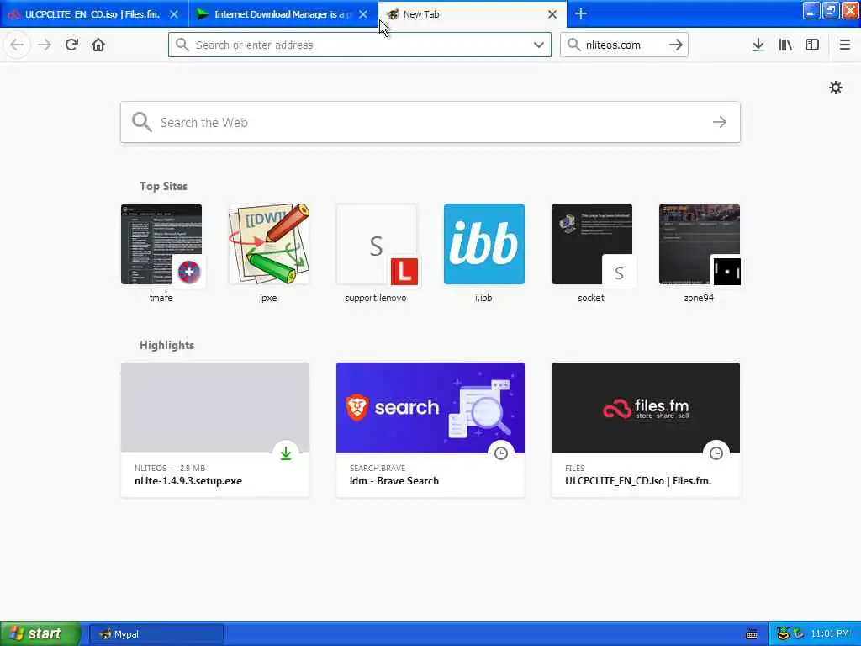Close the Internet Download Manager tab
The width and height of the screenshot is (861, 646).
coord(363,14)
